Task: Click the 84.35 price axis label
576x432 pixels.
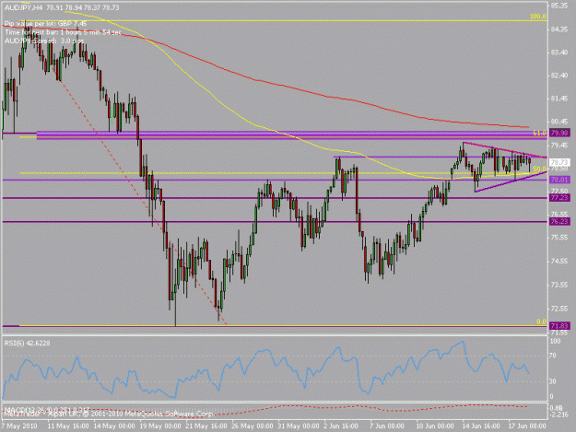Action: 559,29
